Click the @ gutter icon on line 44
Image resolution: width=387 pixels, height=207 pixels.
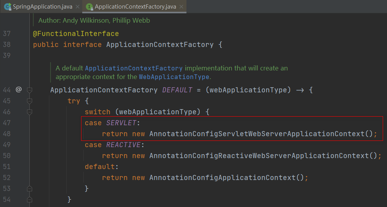click(x=19, y=90)
